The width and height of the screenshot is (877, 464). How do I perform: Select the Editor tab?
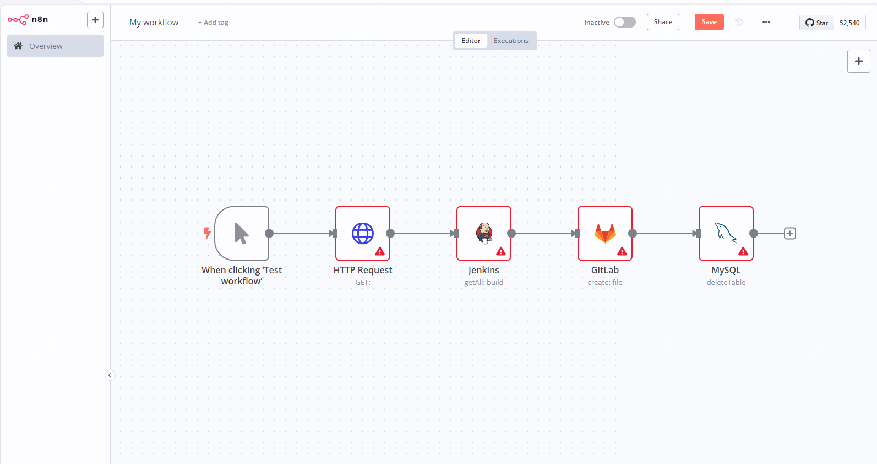[471, 41]
